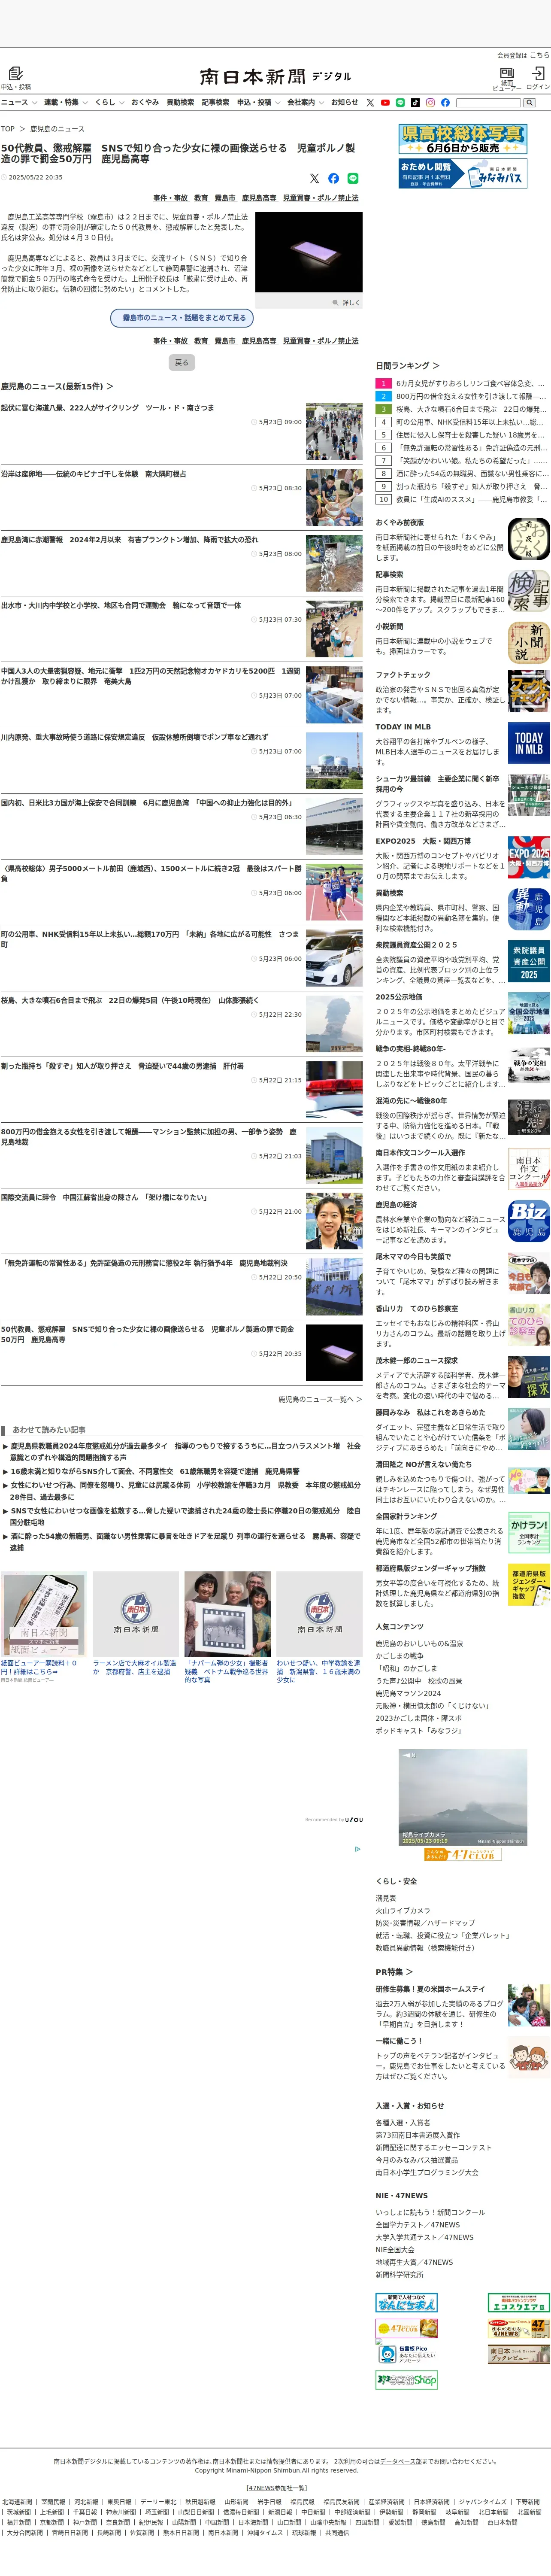Open the 記事検索 sidebar icon

529,591
